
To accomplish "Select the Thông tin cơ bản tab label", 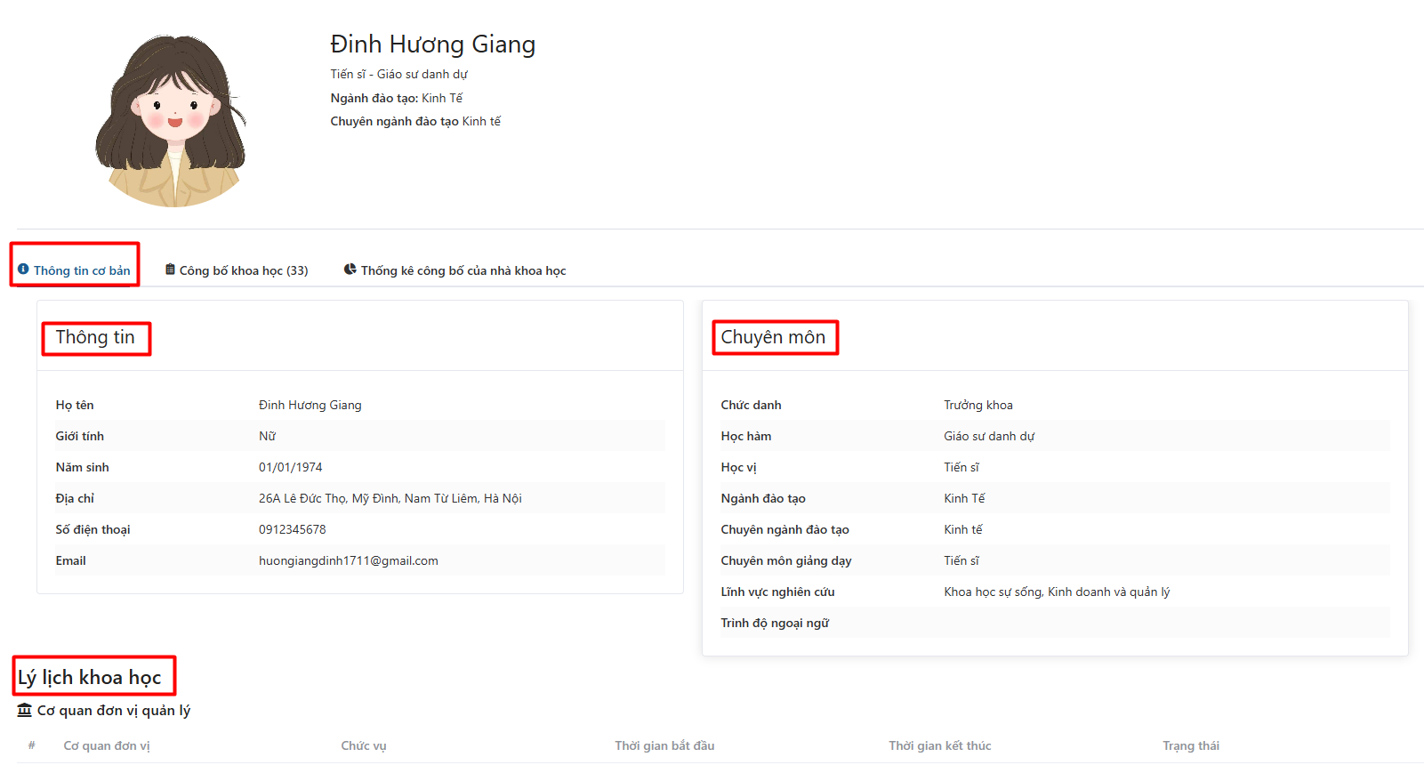I will (82, 270).
